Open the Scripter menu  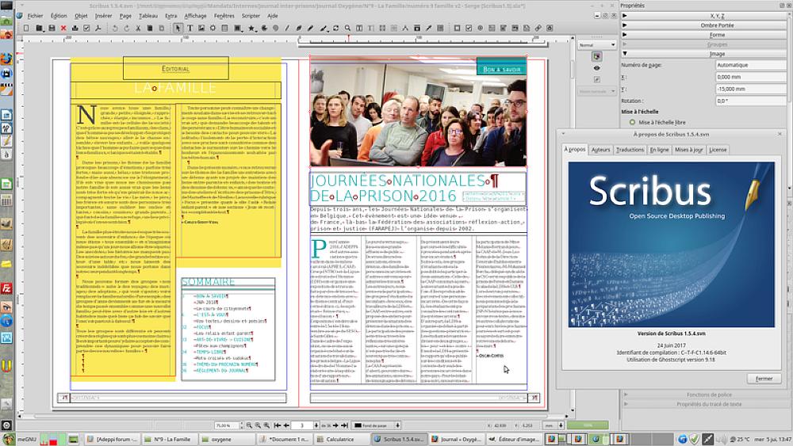coord(251,16)
